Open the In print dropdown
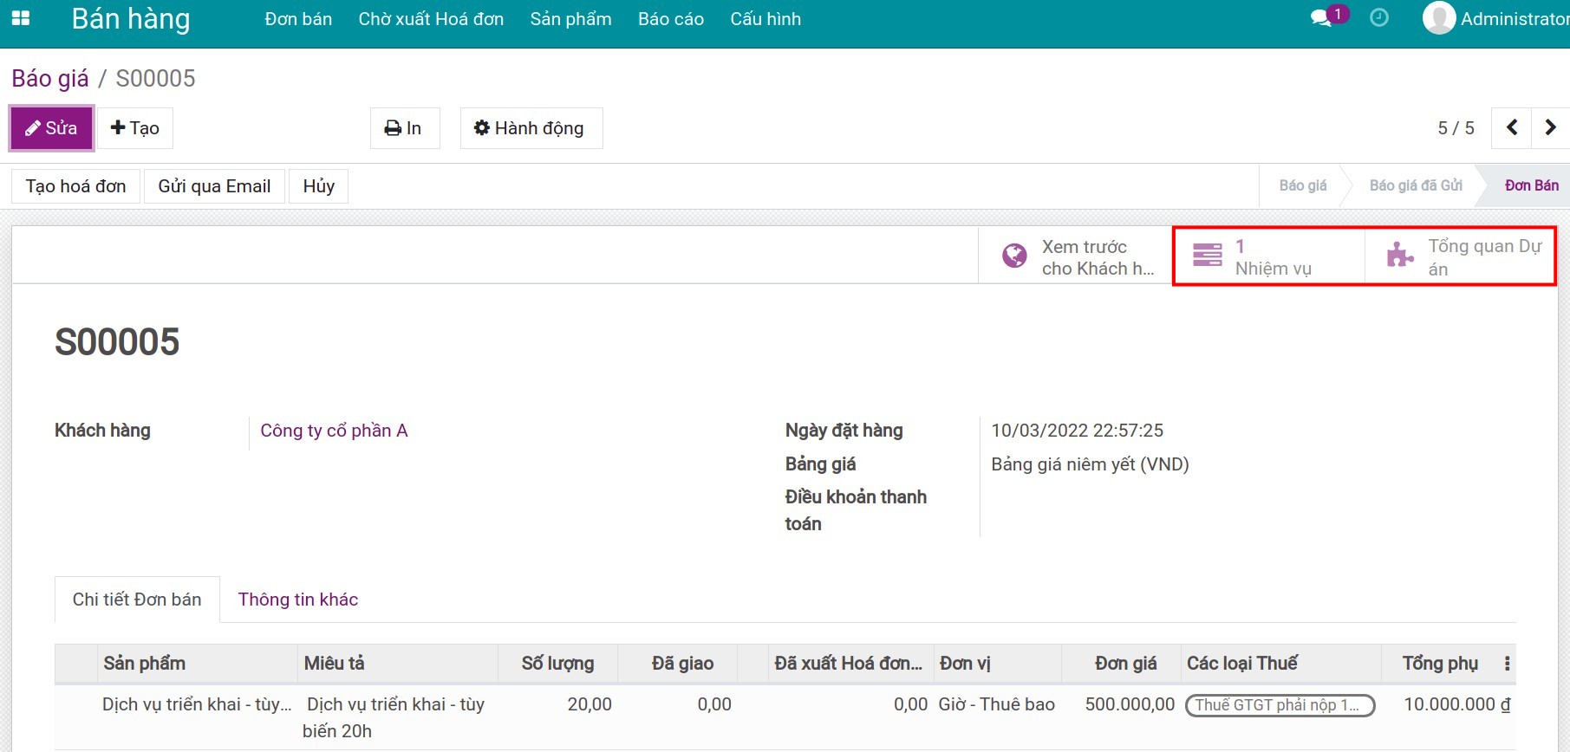 (x=405, y=128)
